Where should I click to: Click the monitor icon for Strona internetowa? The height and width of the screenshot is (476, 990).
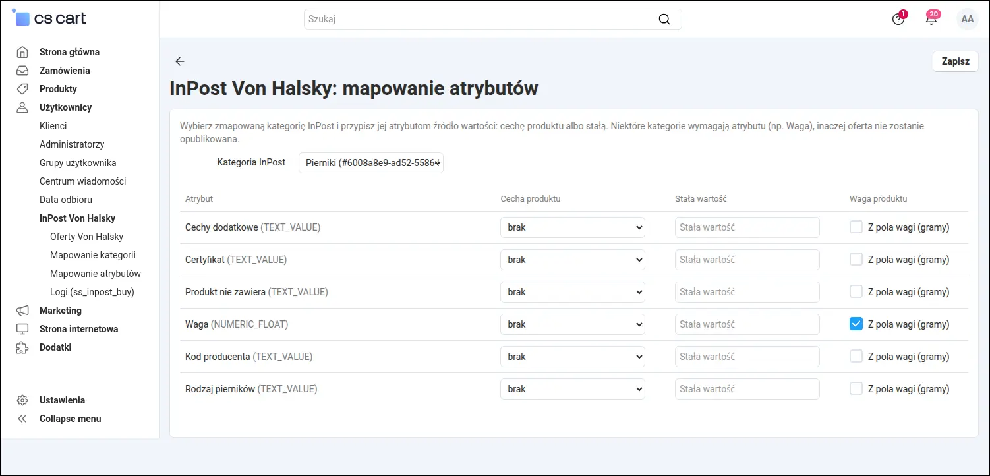[x=22, y=329]
